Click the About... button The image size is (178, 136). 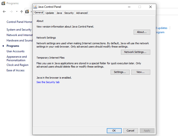(142, 32)
